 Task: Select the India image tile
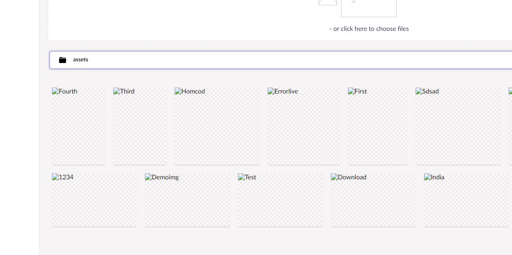[x=466, y=201]
